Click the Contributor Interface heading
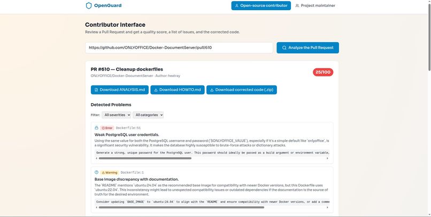The image size is (431, 217). click(x=115, y=25)
